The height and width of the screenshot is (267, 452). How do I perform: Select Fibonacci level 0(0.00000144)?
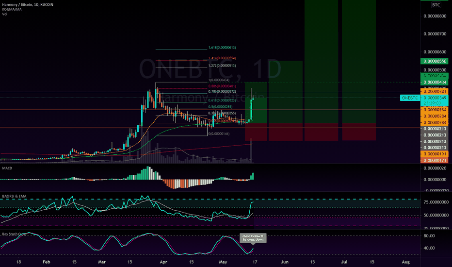(x=219, y=134)
